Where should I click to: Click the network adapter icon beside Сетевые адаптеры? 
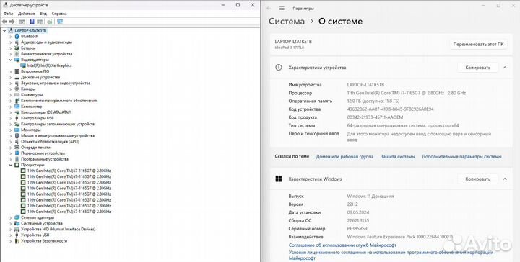point(17,217)
